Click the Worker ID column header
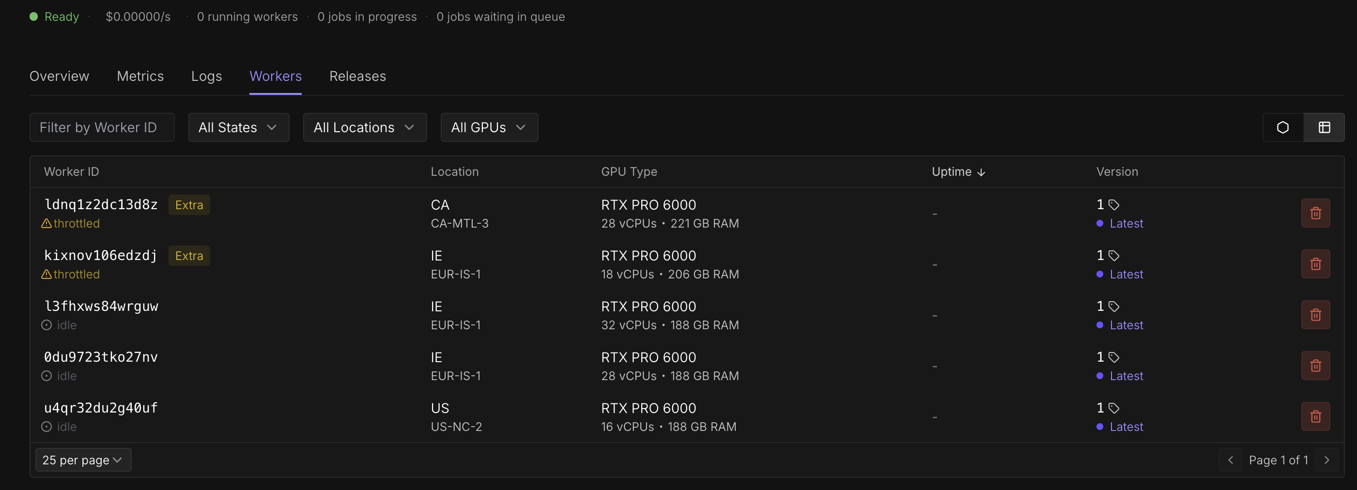 pos(72,172)
